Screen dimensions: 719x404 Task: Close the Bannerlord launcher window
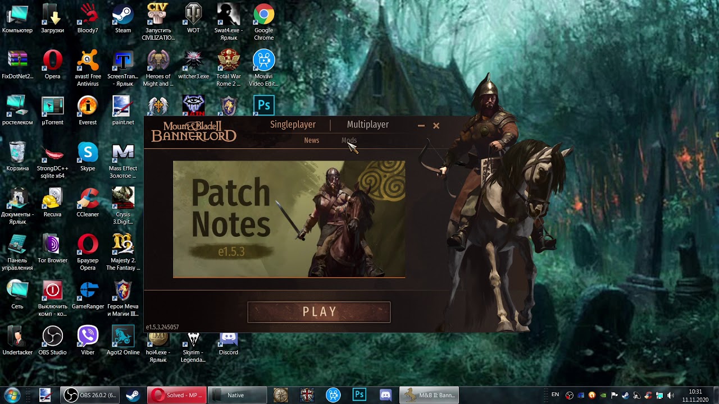point(436,126)
